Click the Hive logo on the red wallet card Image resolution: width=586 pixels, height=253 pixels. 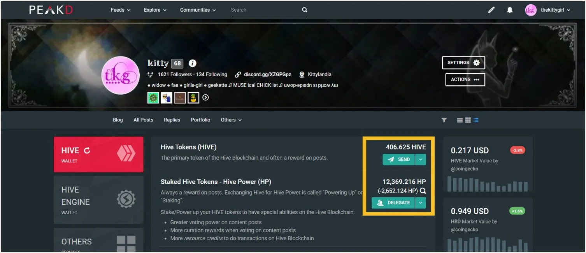coord(126,154)
